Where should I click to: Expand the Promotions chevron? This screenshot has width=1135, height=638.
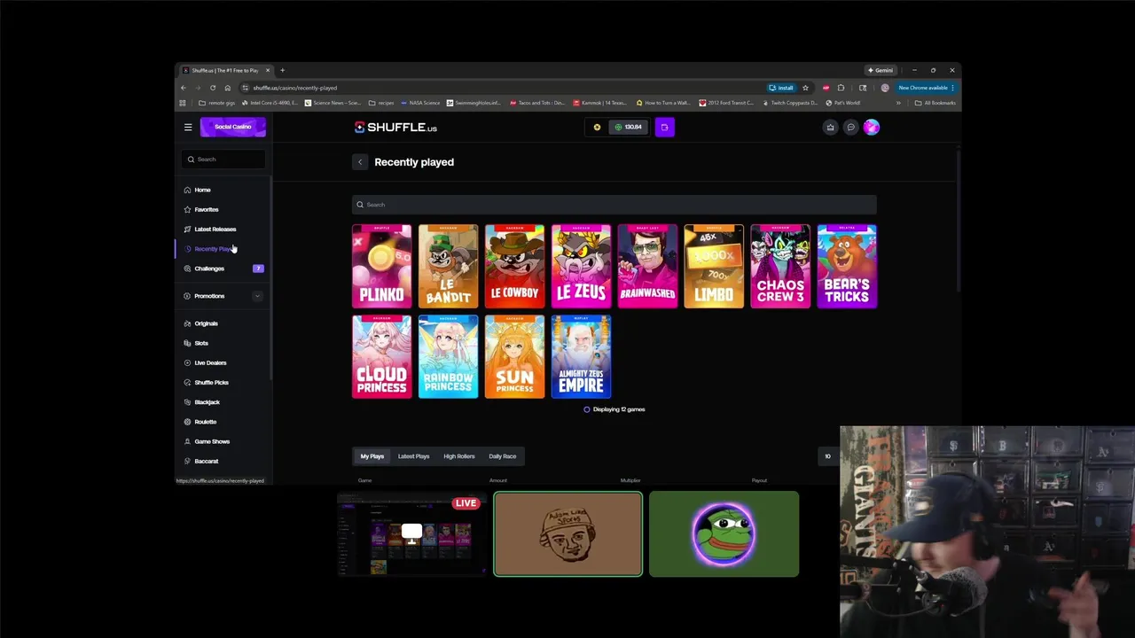point(257,296)
